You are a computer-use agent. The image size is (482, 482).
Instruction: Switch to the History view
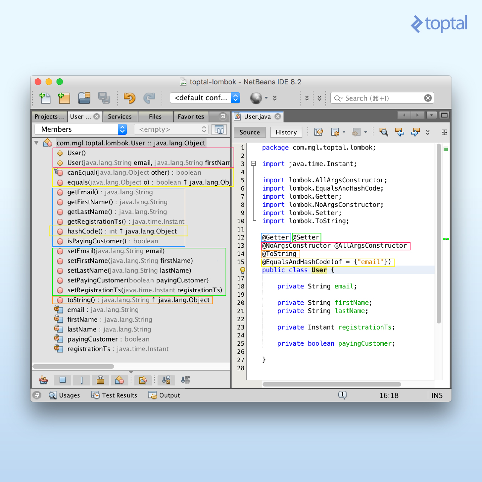point(286,132)
